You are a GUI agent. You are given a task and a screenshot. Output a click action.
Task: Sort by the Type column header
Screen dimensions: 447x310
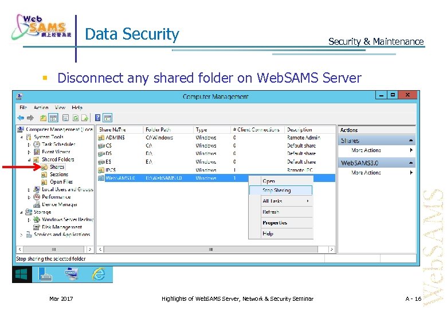pos(212,130)
